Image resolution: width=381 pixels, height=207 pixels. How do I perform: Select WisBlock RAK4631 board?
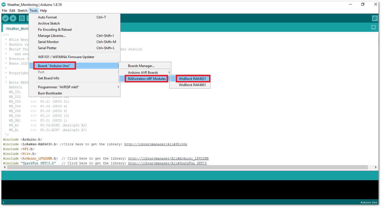pyautogui.click(x=192, y=79)
